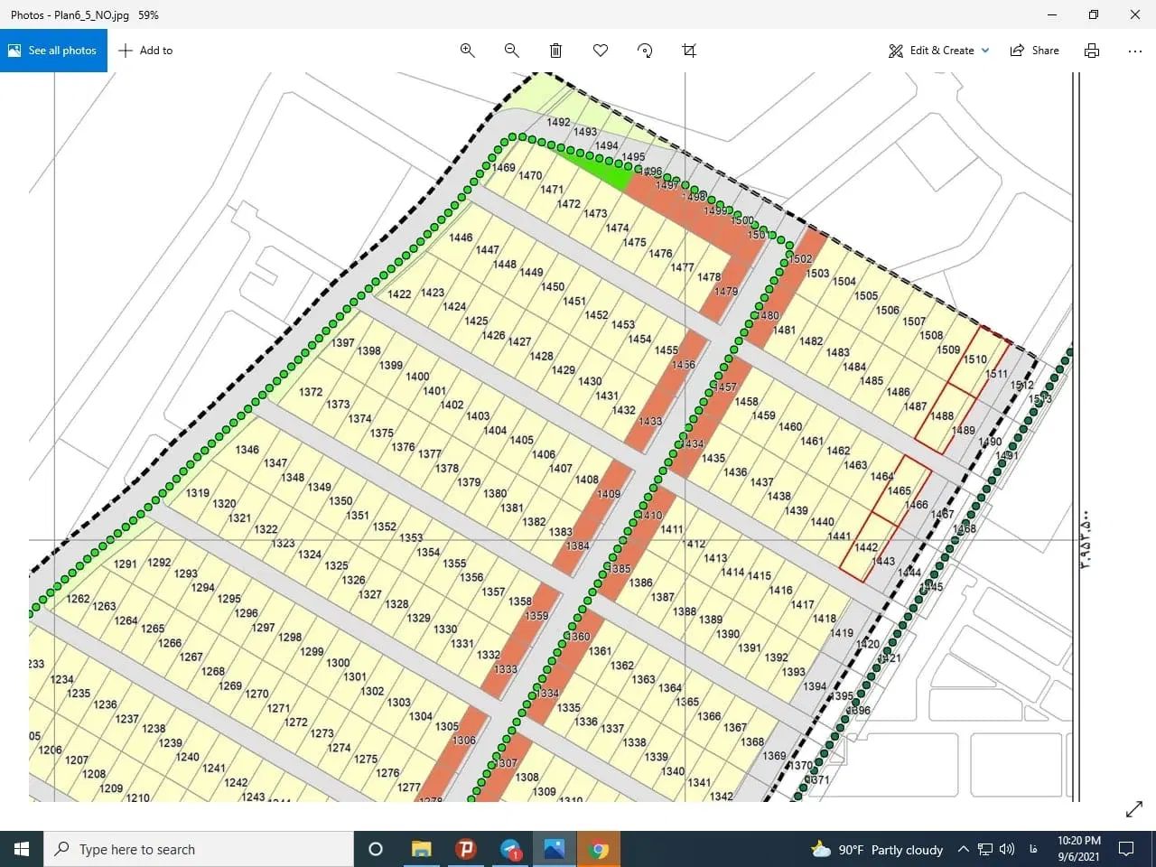Delete the photo with trash icon
The width and height of the screenshot is (1156, 867).
[556, 51]
